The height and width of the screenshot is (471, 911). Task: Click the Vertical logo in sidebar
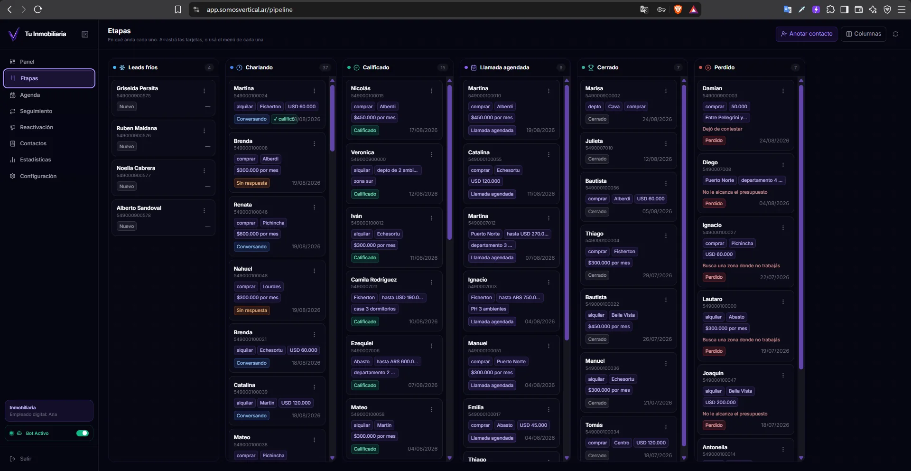14,34
